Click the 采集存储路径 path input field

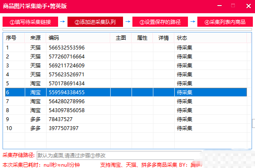tap(120, 155)
